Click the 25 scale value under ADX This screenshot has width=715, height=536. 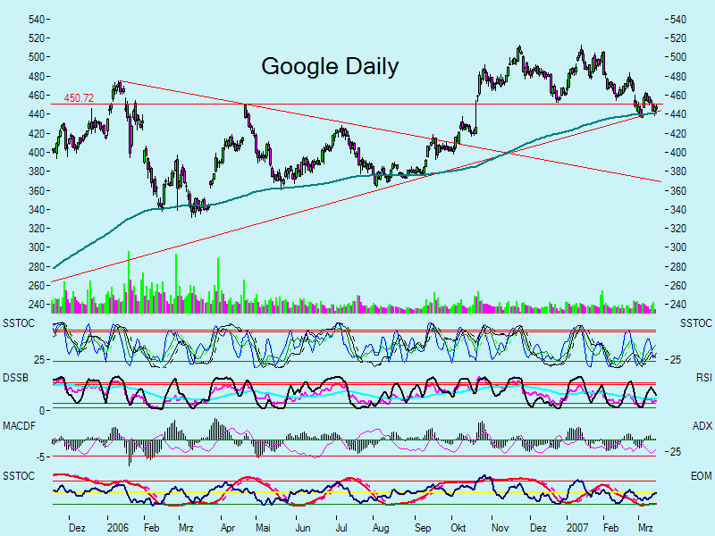pos(676,452)
